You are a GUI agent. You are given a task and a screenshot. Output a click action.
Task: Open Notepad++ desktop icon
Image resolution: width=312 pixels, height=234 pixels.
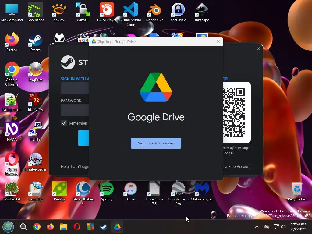point(12,102)
